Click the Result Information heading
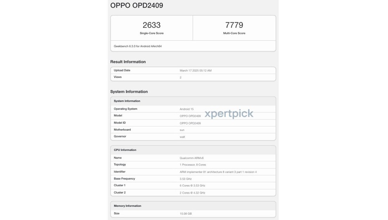 (x=128, y=62)
